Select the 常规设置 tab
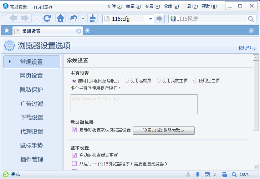260x179 pixels. 48,31
